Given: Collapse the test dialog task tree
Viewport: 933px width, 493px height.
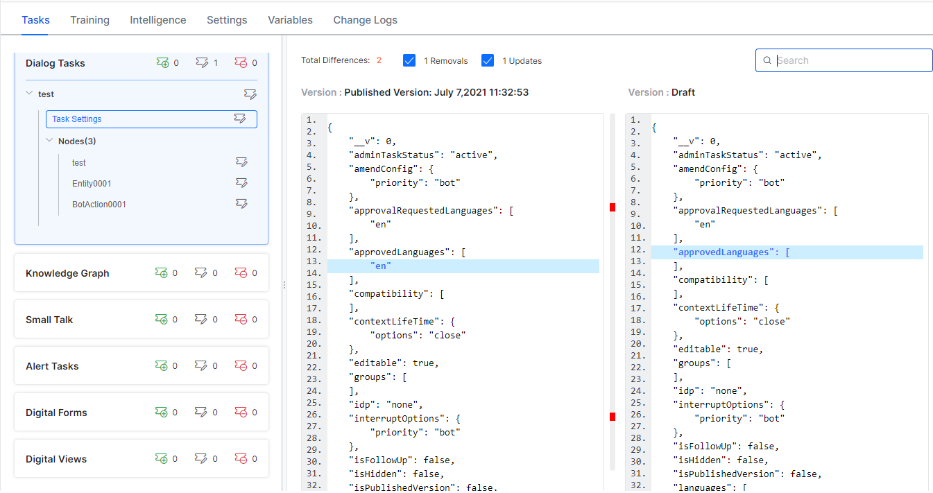Looking at the screenshot, I should pyautogui.click(x=29, y=94).
